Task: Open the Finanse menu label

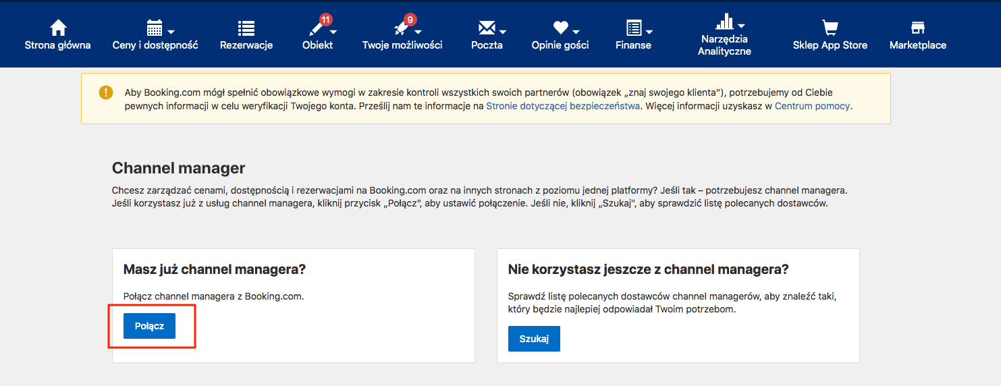Action: click(633, 45)
